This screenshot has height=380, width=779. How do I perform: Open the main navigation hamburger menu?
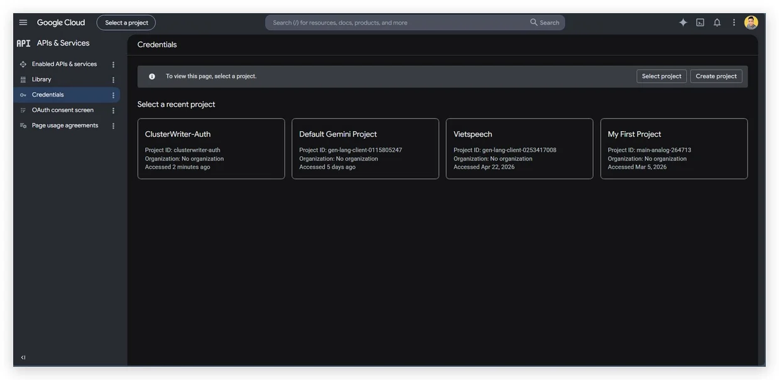[23, 23]
